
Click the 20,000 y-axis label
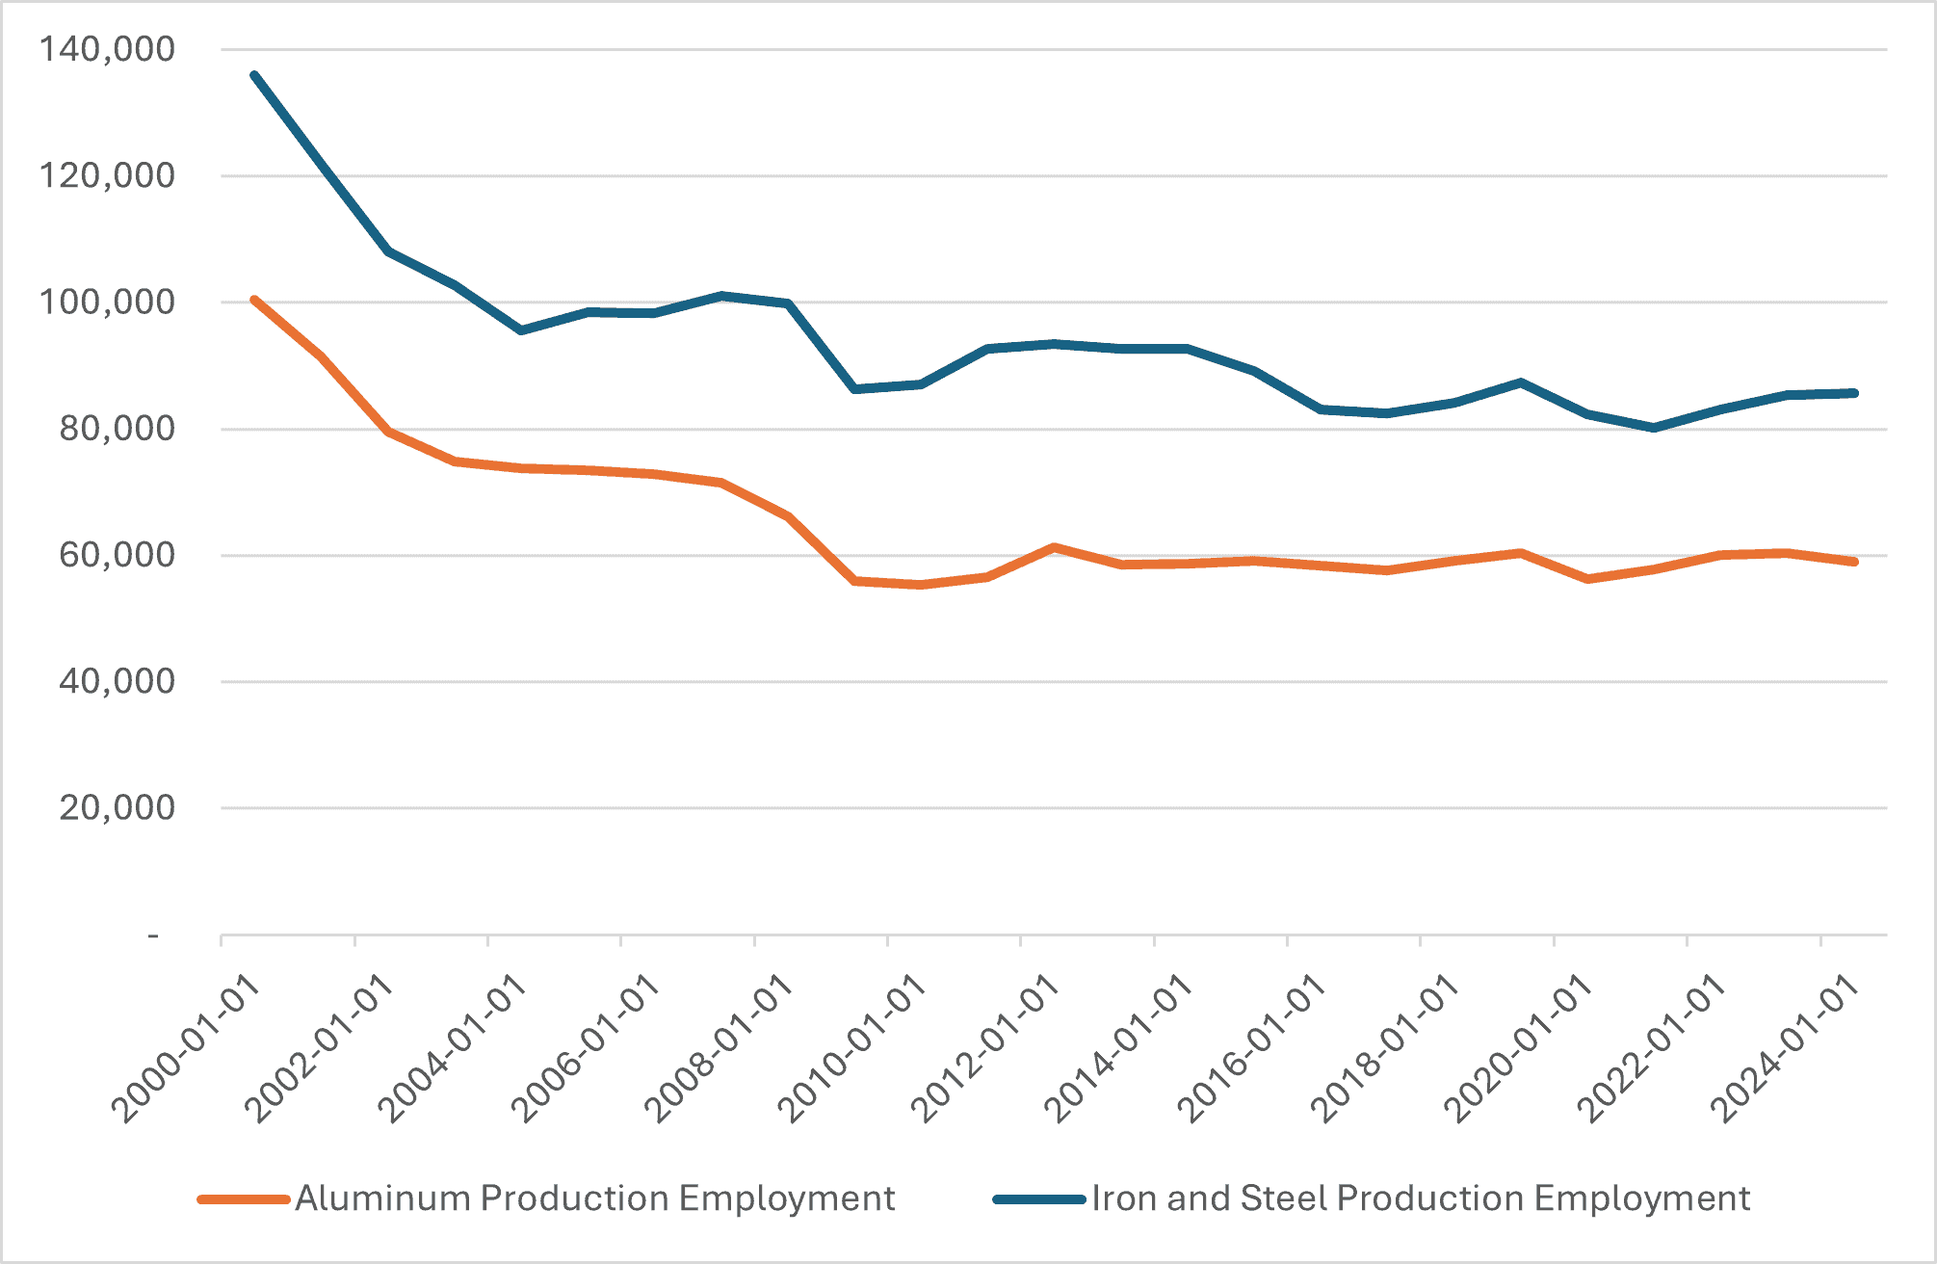pos(118,807)
